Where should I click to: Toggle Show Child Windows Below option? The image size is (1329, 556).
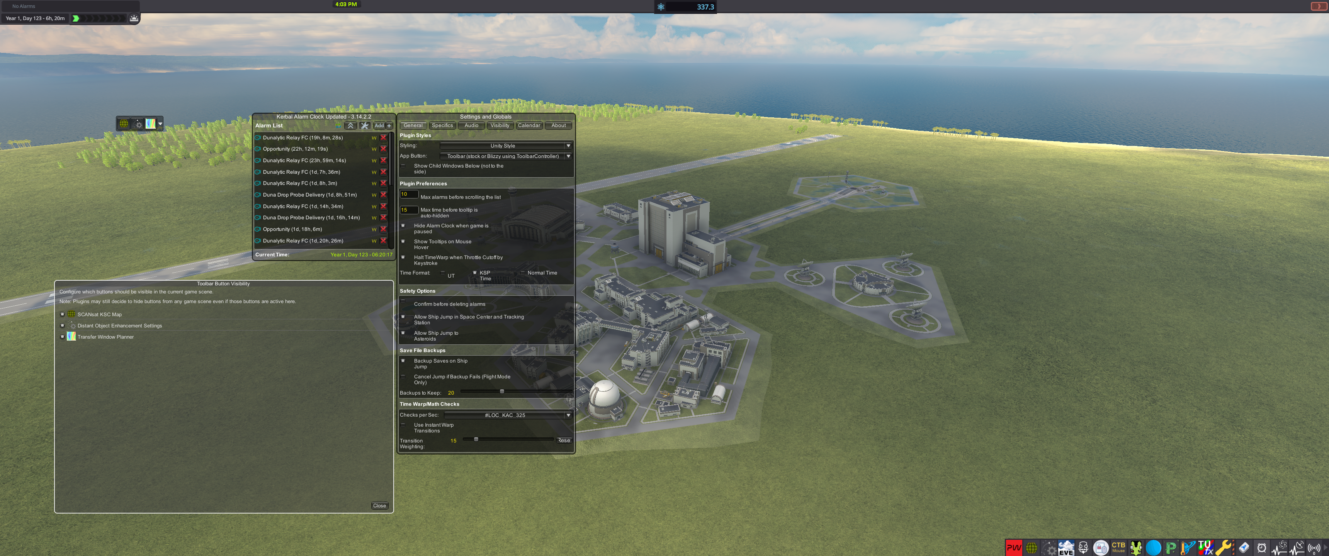pos(403,166)
